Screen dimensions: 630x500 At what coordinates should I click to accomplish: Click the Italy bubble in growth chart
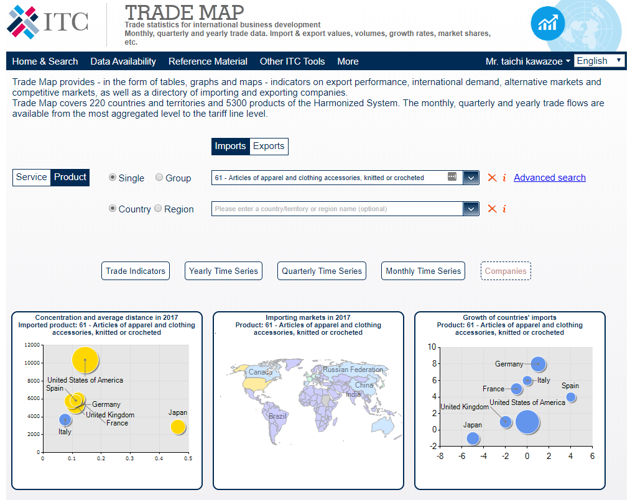coord(527,380)
